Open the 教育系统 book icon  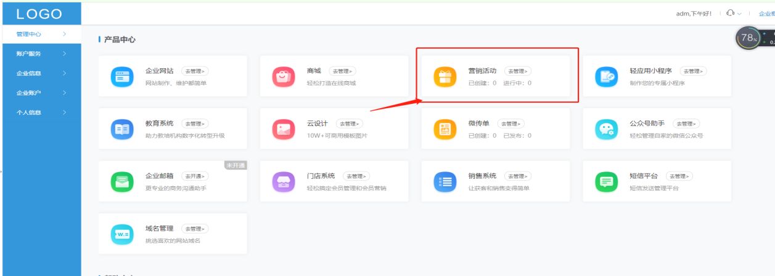pos(121,129)
